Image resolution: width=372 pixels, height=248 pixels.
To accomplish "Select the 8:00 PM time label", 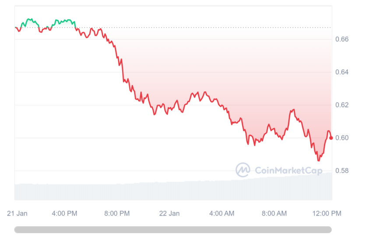I will (x=117, y=213).
